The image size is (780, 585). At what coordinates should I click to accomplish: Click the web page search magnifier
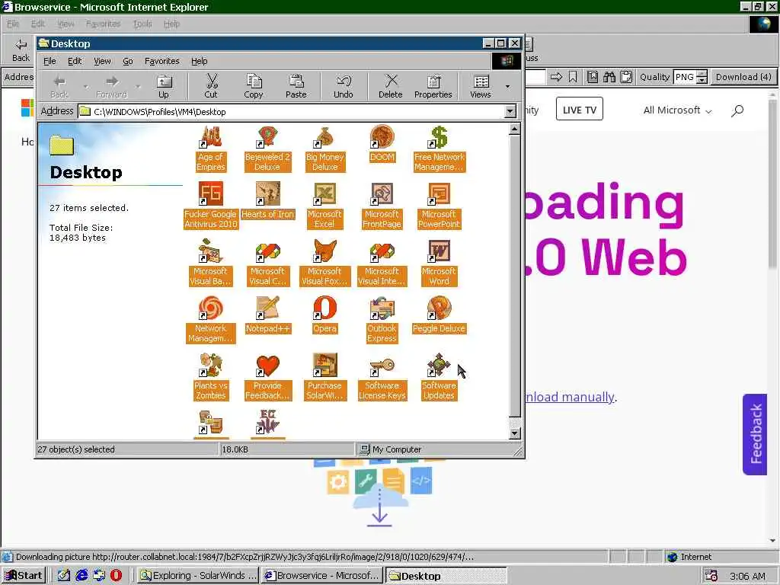click(737, 110)
